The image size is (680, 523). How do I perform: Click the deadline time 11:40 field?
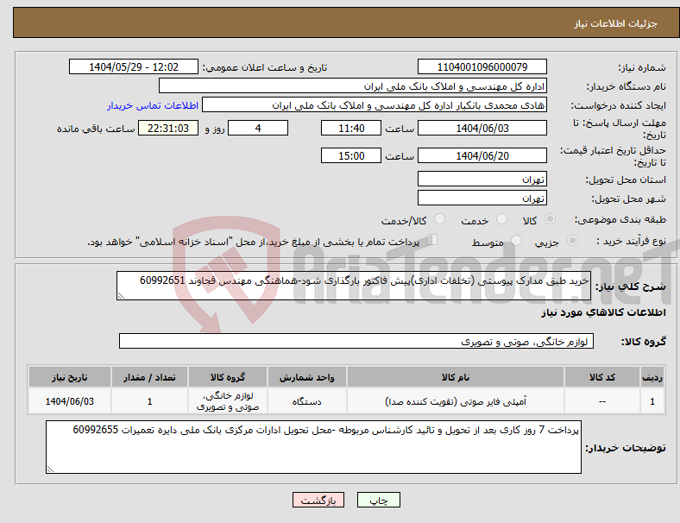[x=351, y=128]
